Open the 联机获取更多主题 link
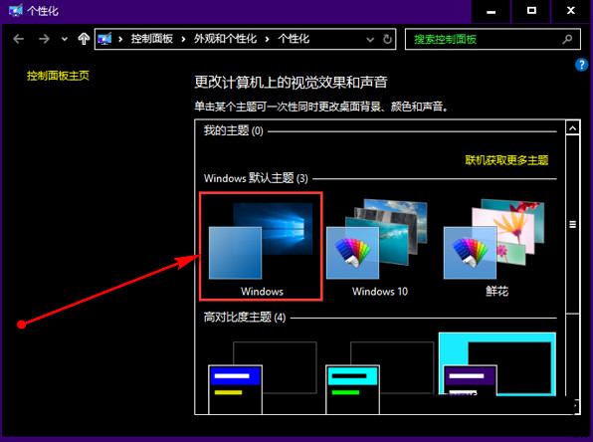Image resolution: width=593 pixels, height=442 pixels. click(x=506, y=160)
